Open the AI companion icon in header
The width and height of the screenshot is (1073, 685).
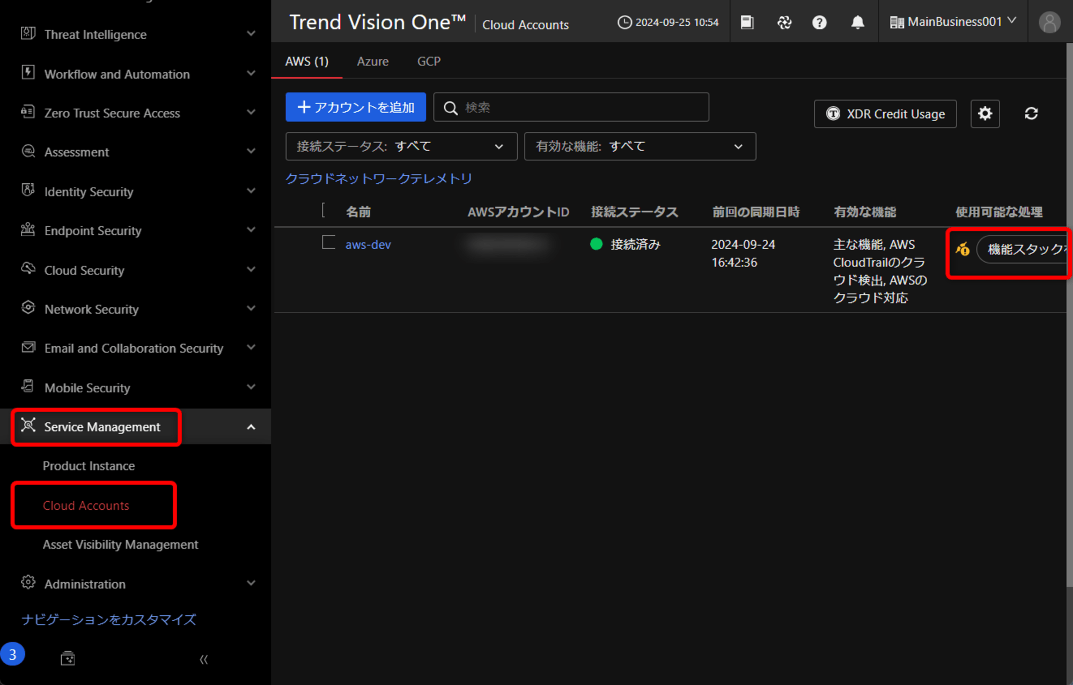pos(784,22)
